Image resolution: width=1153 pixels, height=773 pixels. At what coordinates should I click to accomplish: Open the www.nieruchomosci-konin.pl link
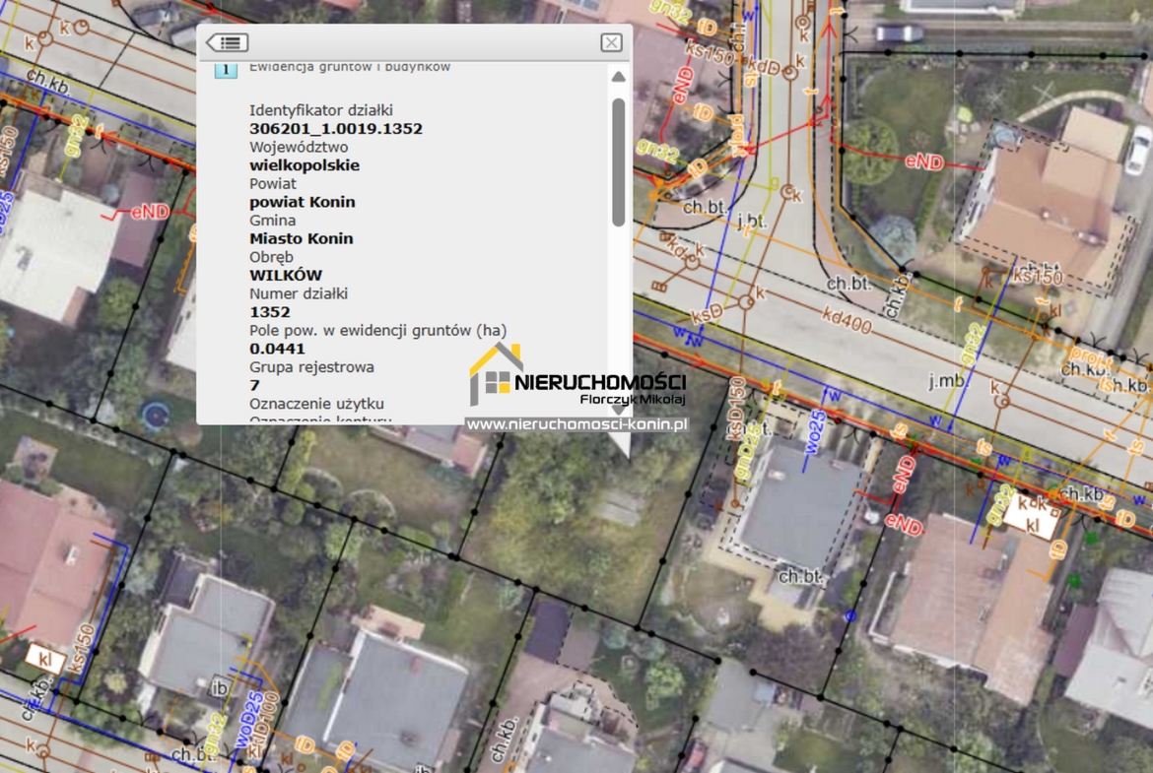click(x=577, y=424)
